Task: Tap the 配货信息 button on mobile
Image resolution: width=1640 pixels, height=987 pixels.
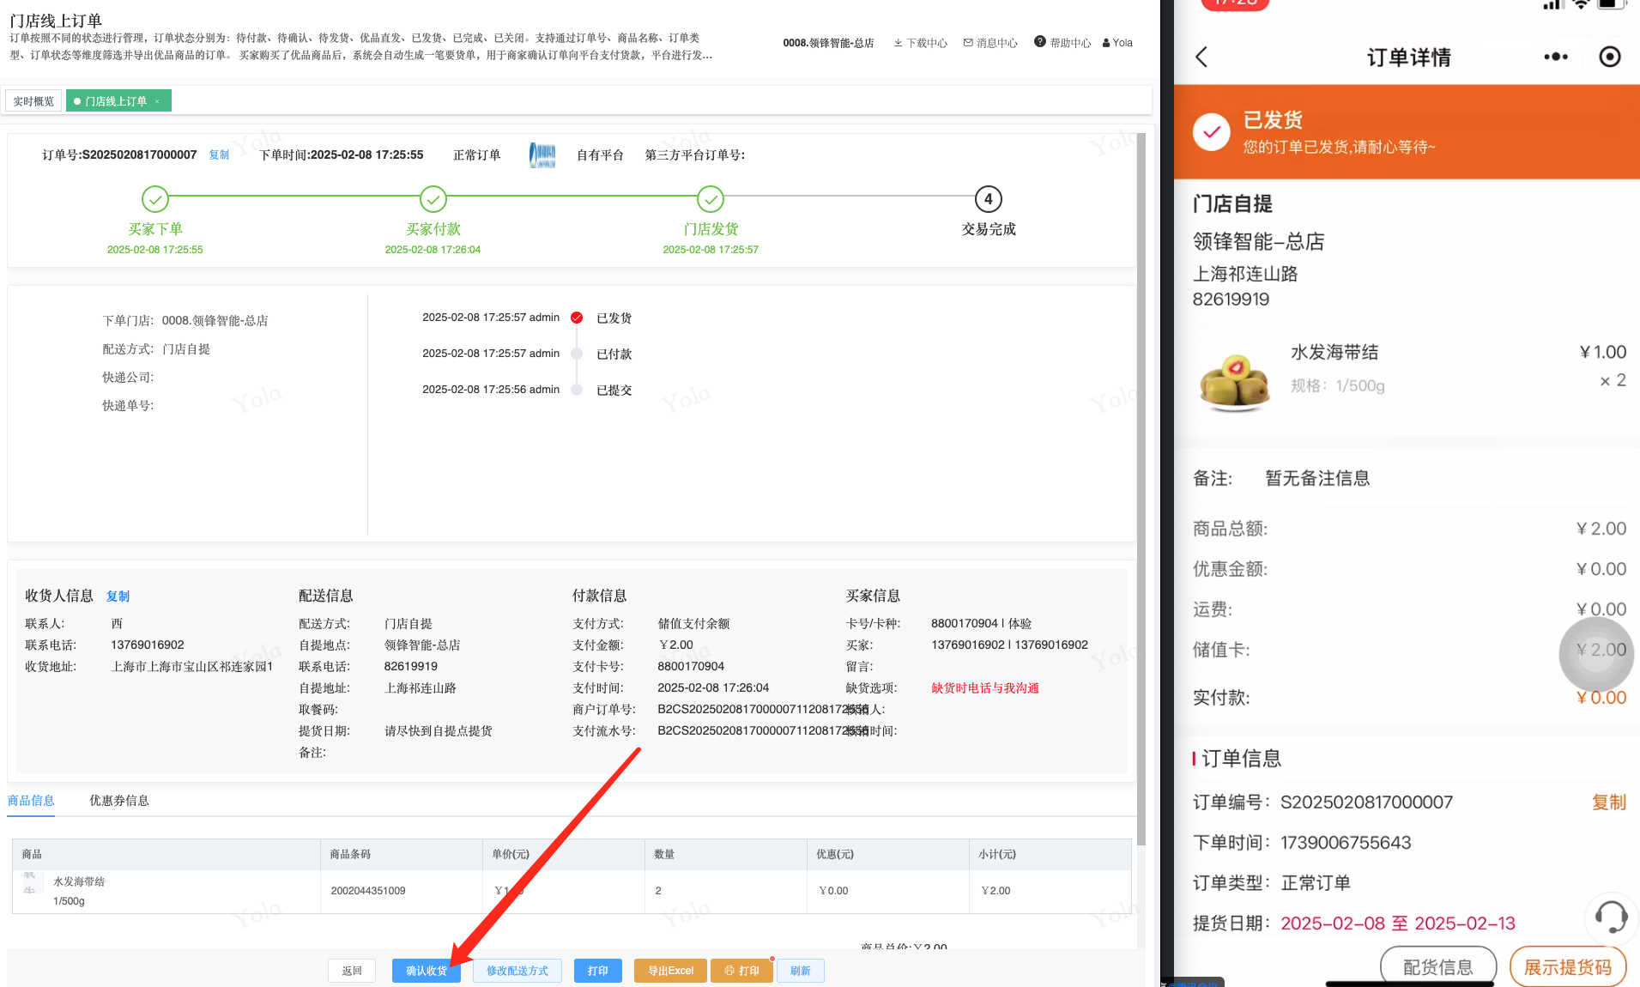Action: [x=1438, y=967]
